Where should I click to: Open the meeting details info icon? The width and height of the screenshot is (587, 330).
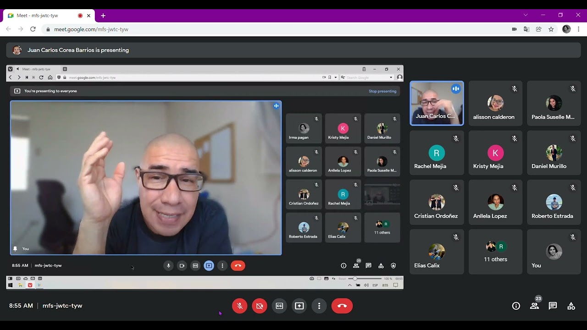click(516, 306)
